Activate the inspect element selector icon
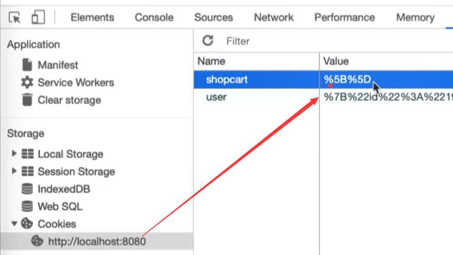 pos(15,17)
